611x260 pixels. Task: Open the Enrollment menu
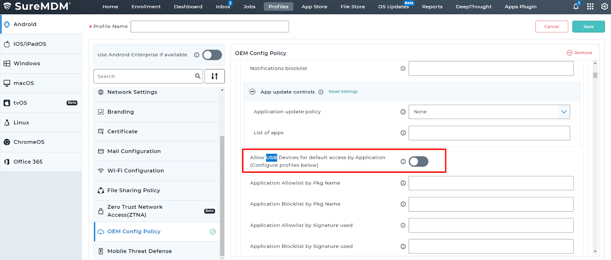[x=146, y=6]
